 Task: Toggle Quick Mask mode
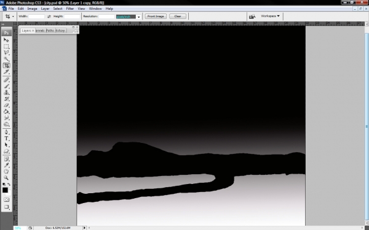(6, 200)
